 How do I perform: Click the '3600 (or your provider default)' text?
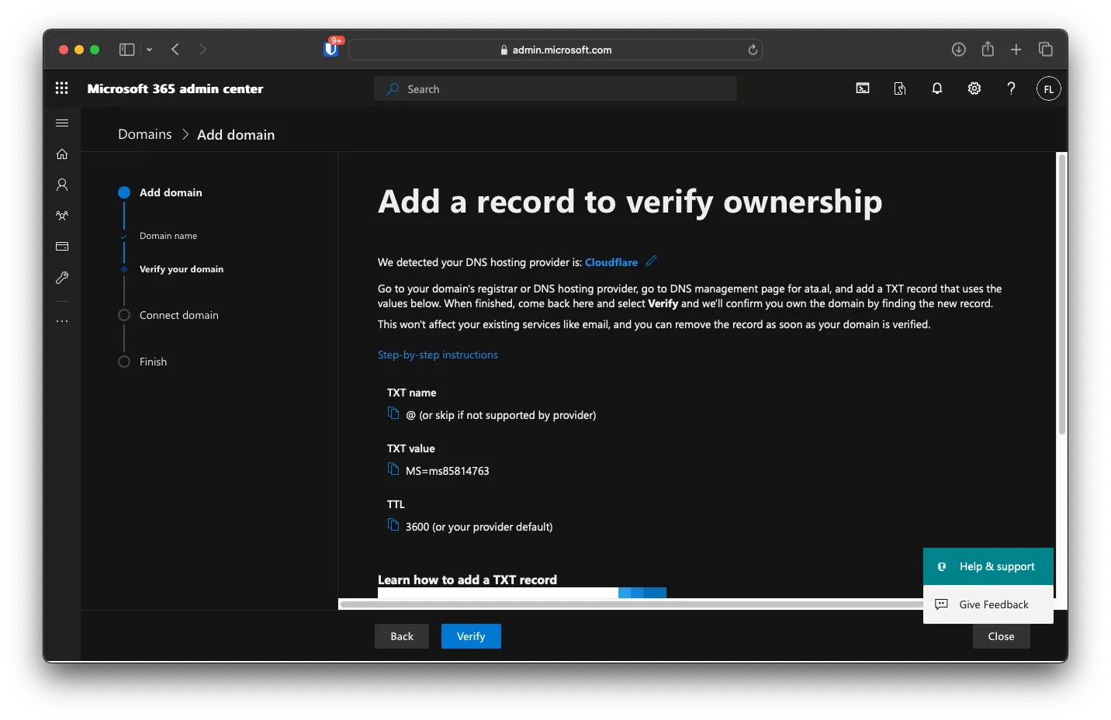click(x=479, y=527)
